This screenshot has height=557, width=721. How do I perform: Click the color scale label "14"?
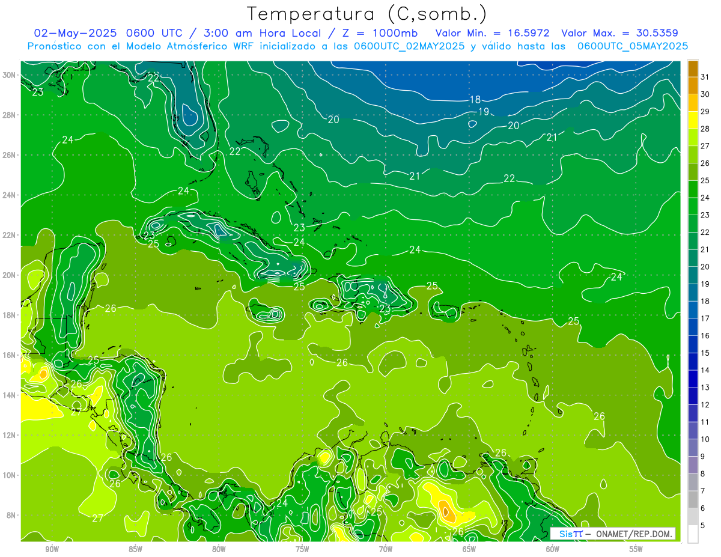(x=705, y=370)
